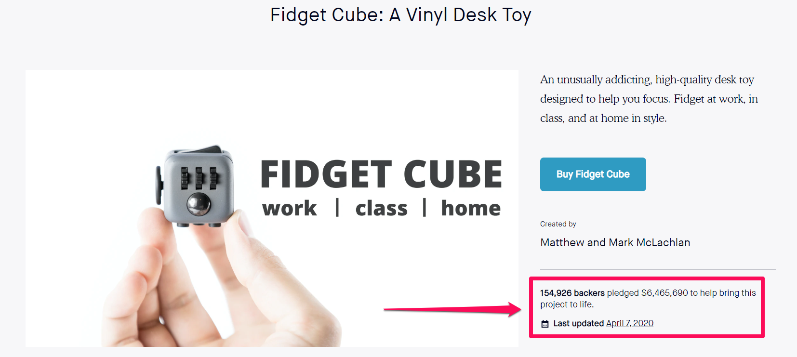
Task: Click the bold 154,926 backers text
Action: (x=571, y=292)
